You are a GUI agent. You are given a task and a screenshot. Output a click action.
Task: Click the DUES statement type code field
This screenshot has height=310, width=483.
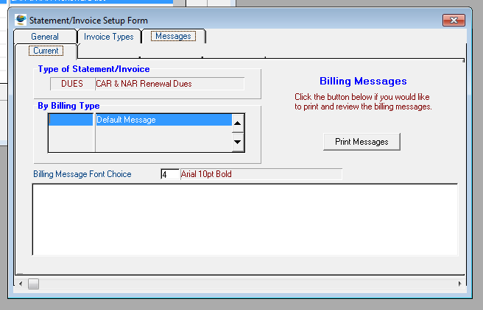click(x=71, y=84)
